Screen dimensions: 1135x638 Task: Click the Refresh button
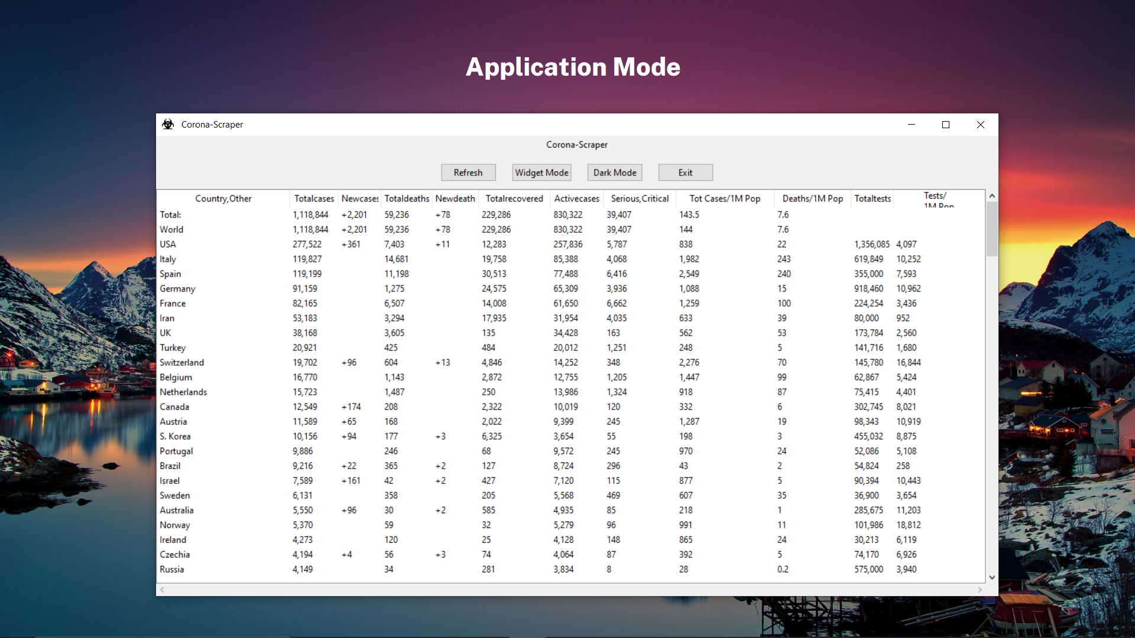(468, 172)
